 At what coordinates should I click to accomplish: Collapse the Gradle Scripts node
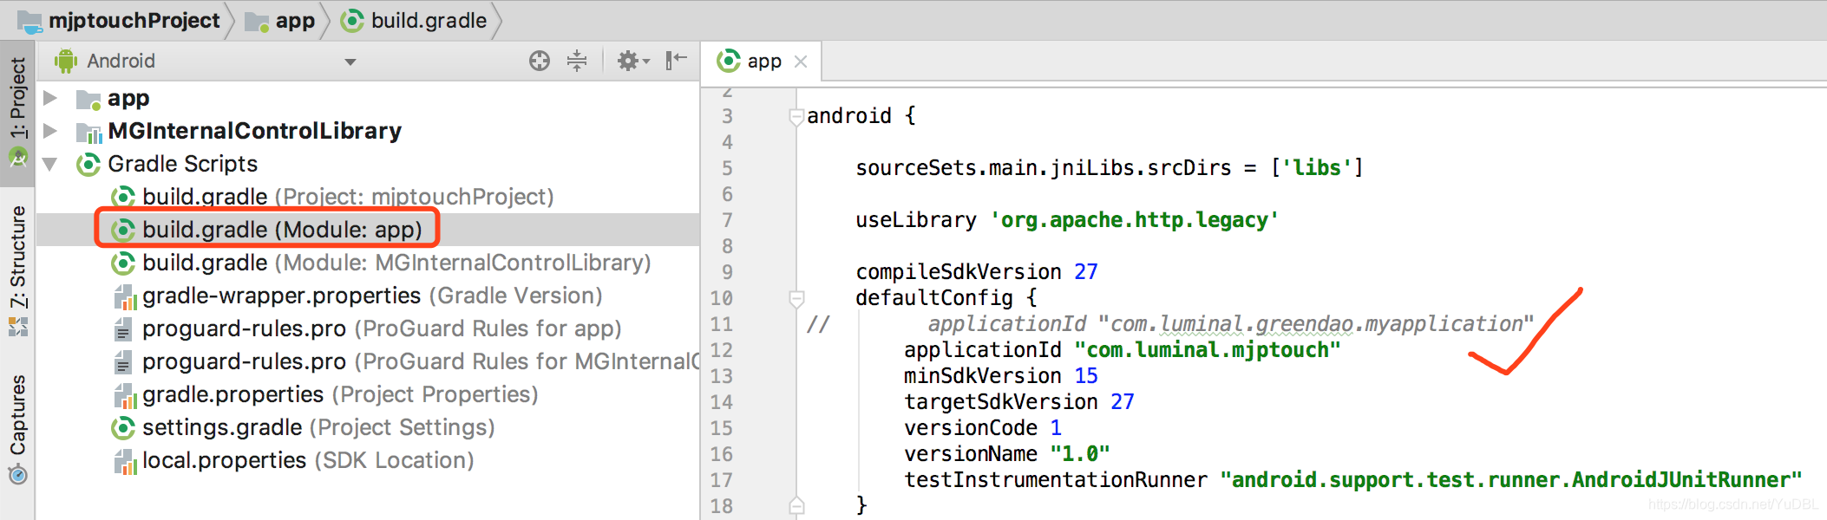(50, 164)
